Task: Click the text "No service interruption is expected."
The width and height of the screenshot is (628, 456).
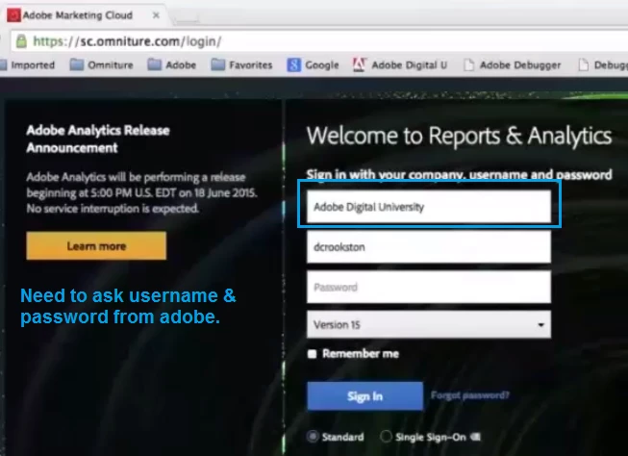Action: coord(113,209)
